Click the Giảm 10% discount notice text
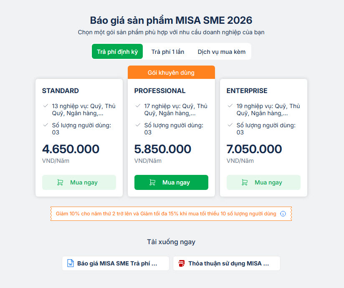This screenshot has width=344, height=288. (x=166, y=214)
